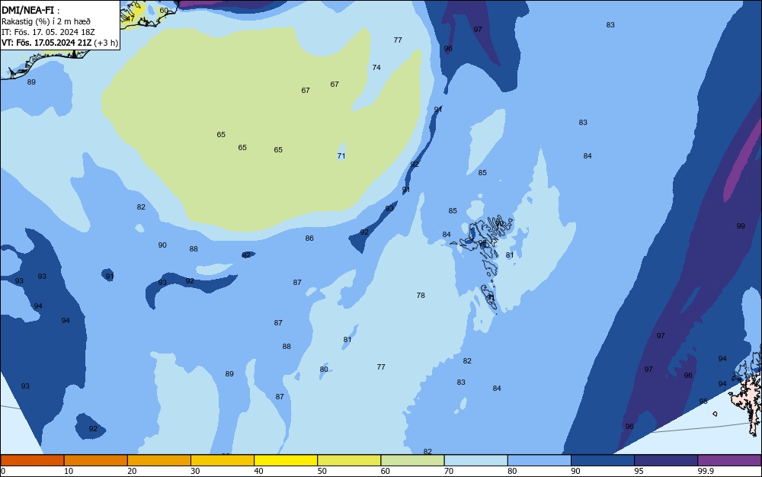Click the 95–99.9 navy legend swatch

(666, 460)
